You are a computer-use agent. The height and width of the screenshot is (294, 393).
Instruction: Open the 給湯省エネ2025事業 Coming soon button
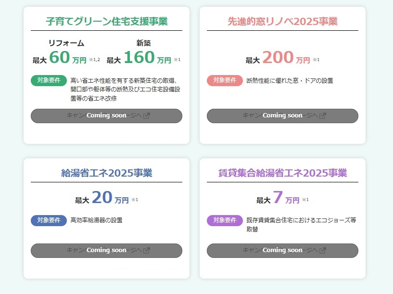[106, 251]
